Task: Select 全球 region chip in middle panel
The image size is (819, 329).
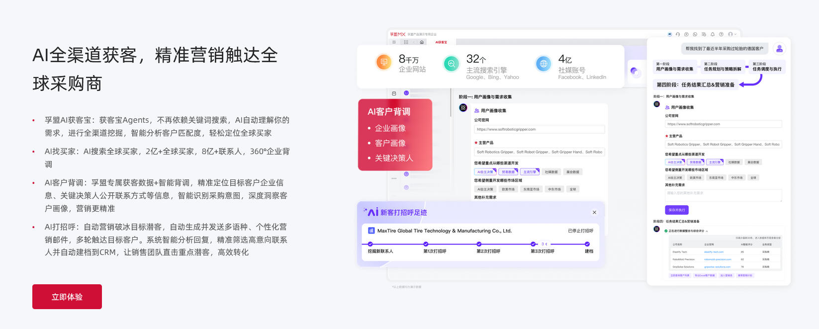Action: [x=573, y=189]
